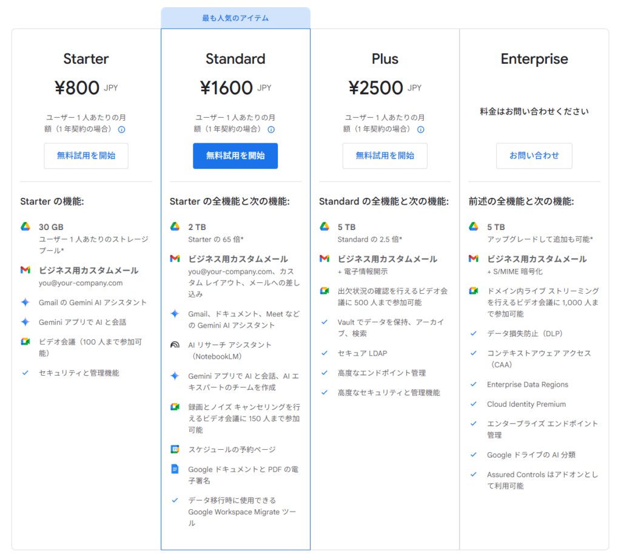Click the 最も人気のアイテム banner tab
This screenshot has width=621, height=559.
coord(235,18)
